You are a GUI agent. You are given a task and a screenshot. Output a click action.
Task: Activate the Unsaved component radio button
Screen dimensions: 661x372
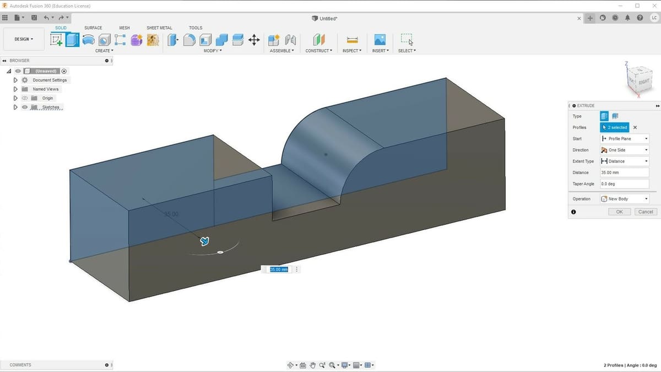coord(64,71)
